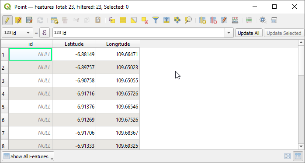Click latitude cell -6.89757
The height and width of the screenshot is (163, 305).
pyautogui.click(x=74, y=68)
